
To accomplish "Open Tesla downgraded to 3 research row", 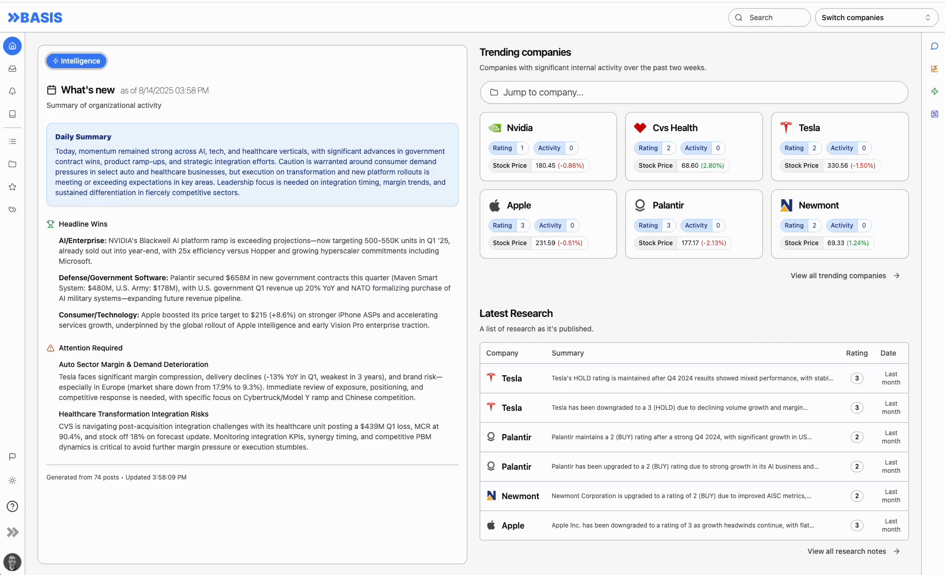I will [694, 408].
